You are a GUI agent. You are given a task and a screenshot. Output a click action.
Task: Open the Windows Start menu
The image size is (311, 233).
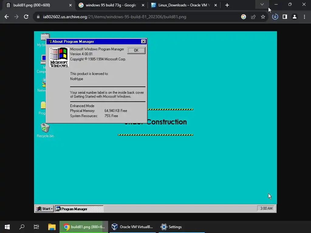[x=7, y=227]
